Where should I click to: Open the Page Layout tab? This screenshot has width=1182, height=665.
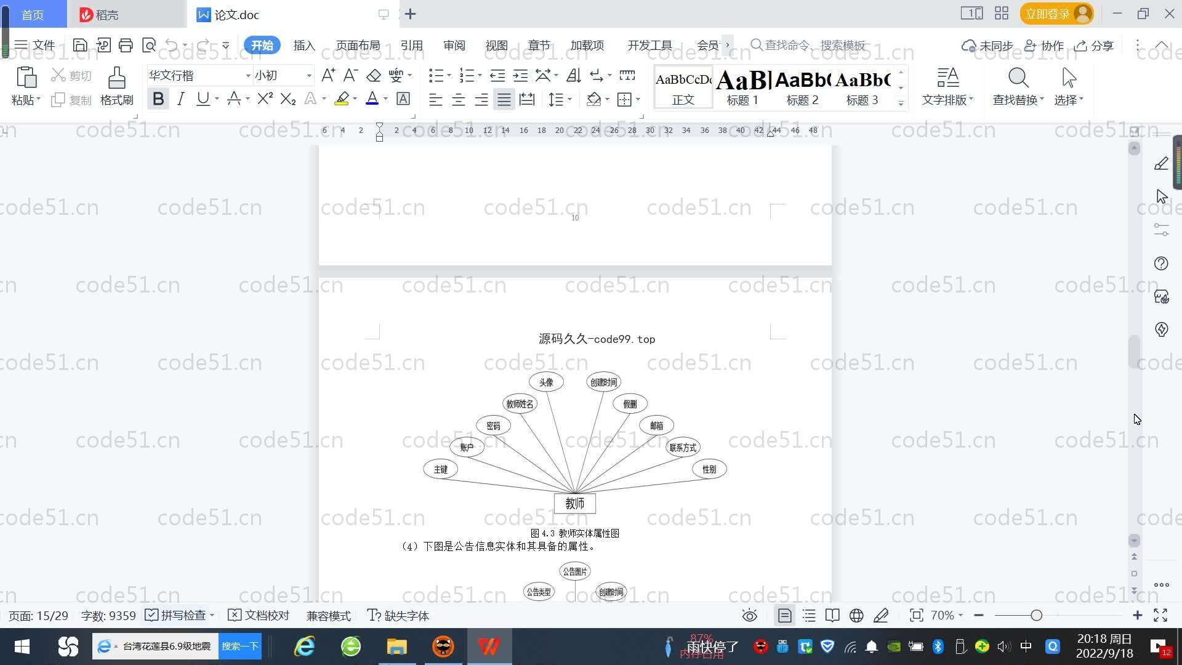358,46
